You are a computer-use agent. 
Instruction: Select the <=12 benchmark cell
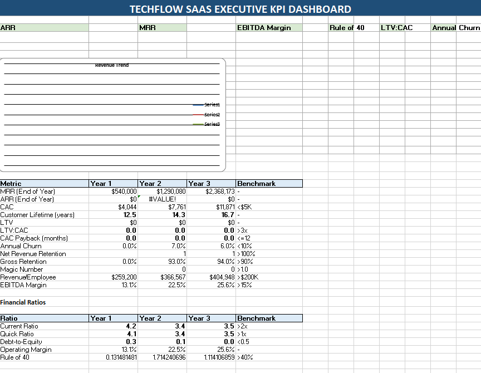click(x=269, y=238)
